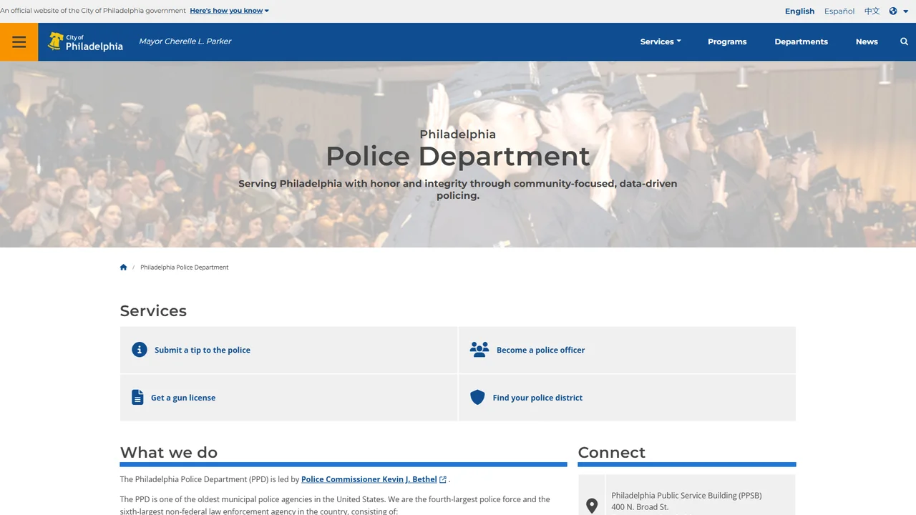916x515 pixels.
Task: Click the Philadelphia Public Service Building address
Action: (x=686, y=501)
